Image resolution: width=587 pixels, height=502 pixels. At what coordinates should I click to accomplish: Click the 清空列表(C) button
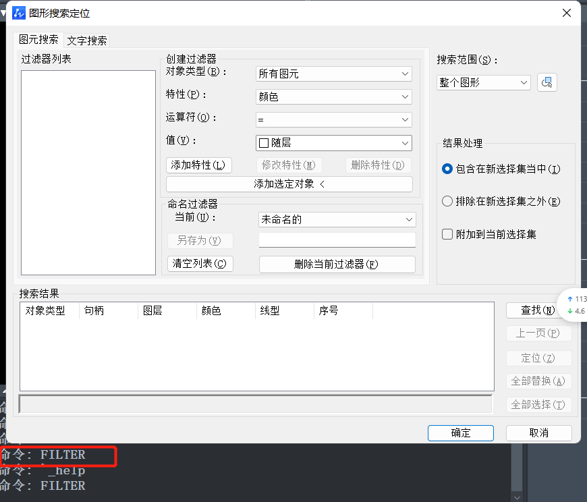click(x=200, y=264)
